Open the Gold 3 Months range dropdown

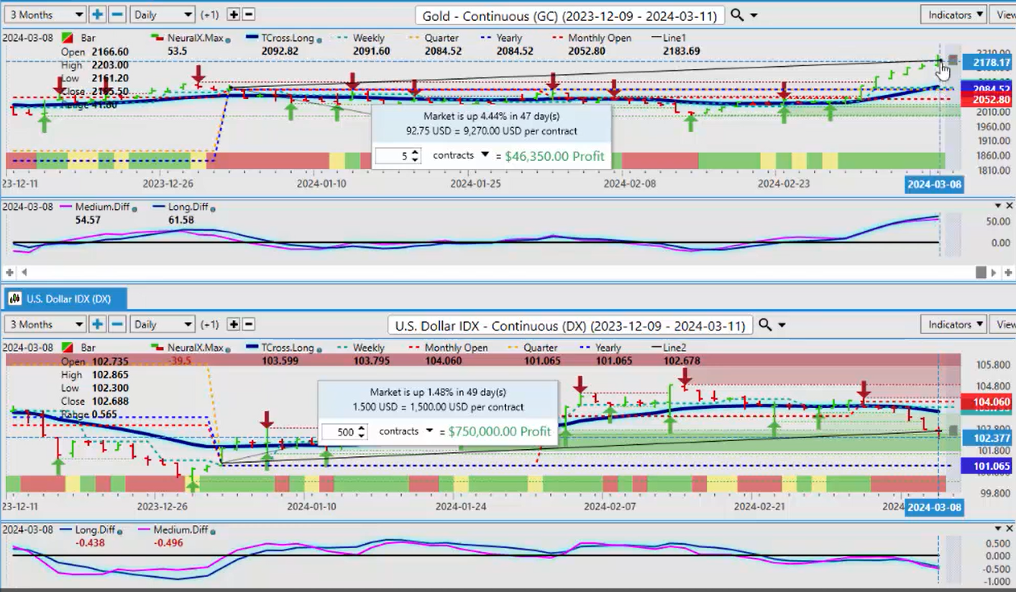tap(45, 14)
